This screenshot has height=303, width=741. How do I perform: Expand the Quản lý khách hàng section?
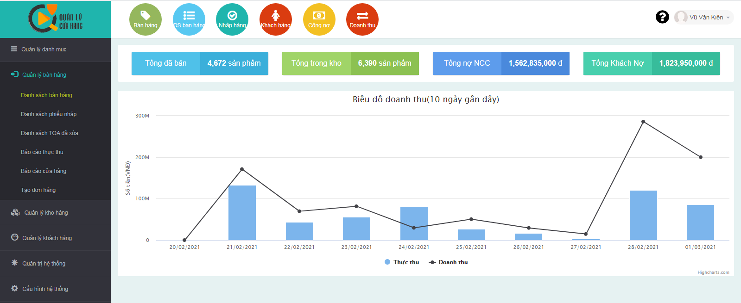coord(47,238)
